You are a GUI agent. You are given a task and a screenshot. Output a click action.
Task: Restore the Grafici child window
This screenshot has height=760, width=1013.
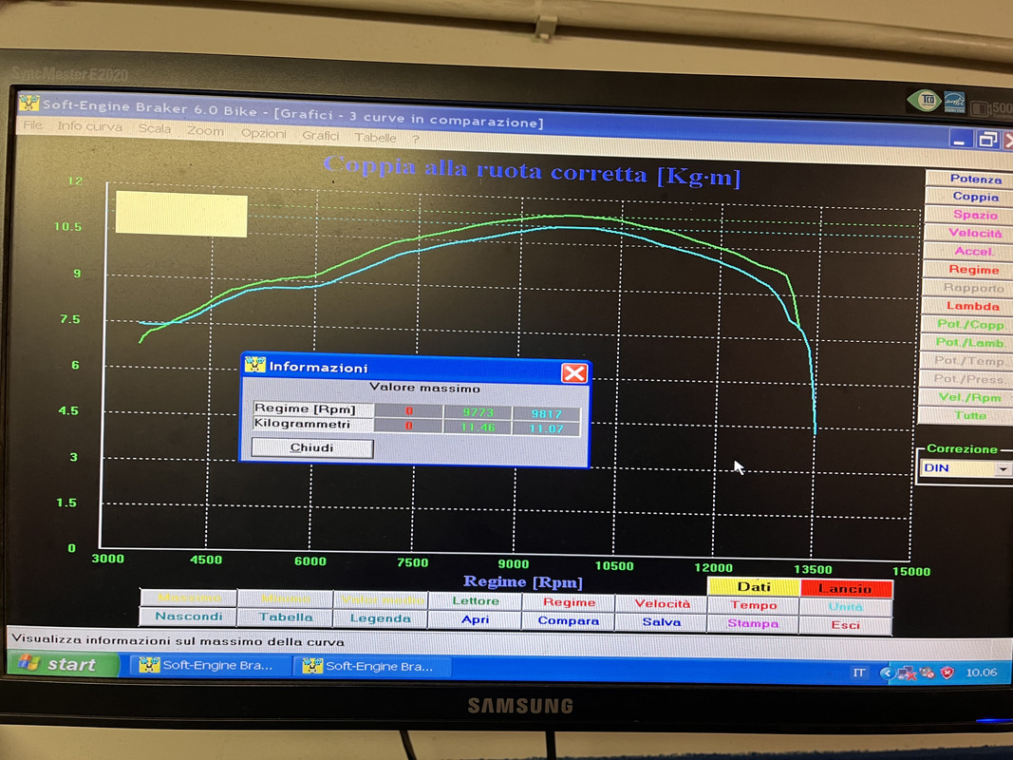987,140
